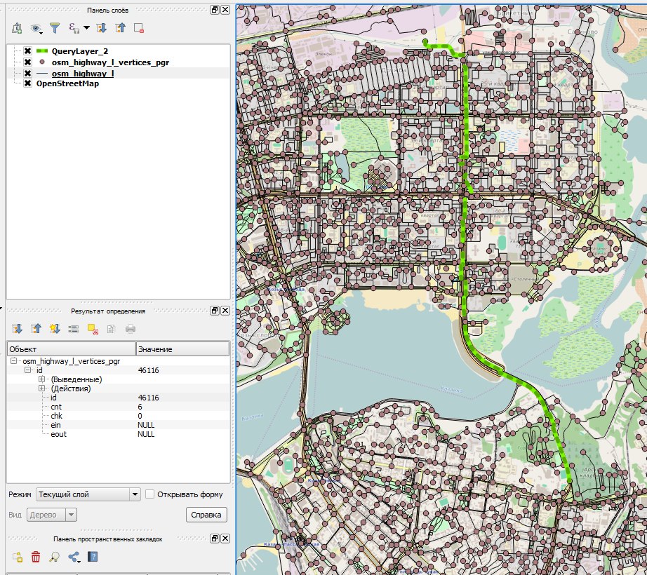
Task: Click expand new results by default icon
Action: 55,329
